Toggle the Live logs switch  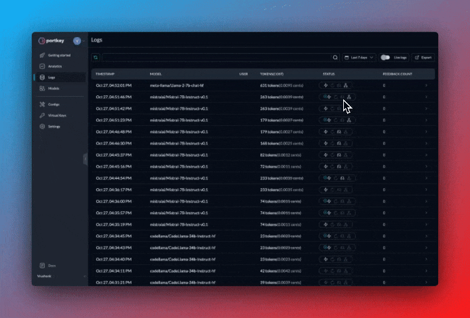385,58
